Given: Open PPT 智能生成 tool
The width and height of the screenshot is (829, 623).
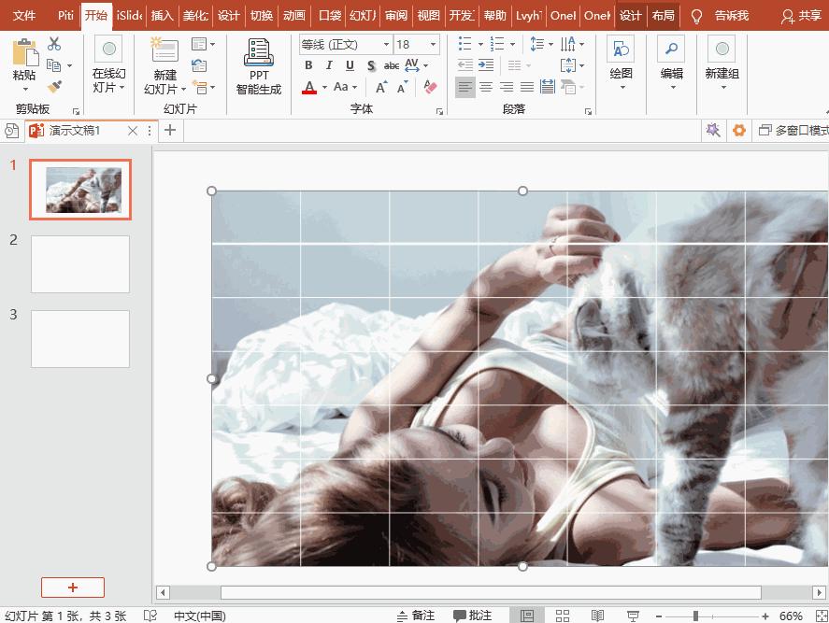Looking at the screenshot, I should tap(259, 67).
